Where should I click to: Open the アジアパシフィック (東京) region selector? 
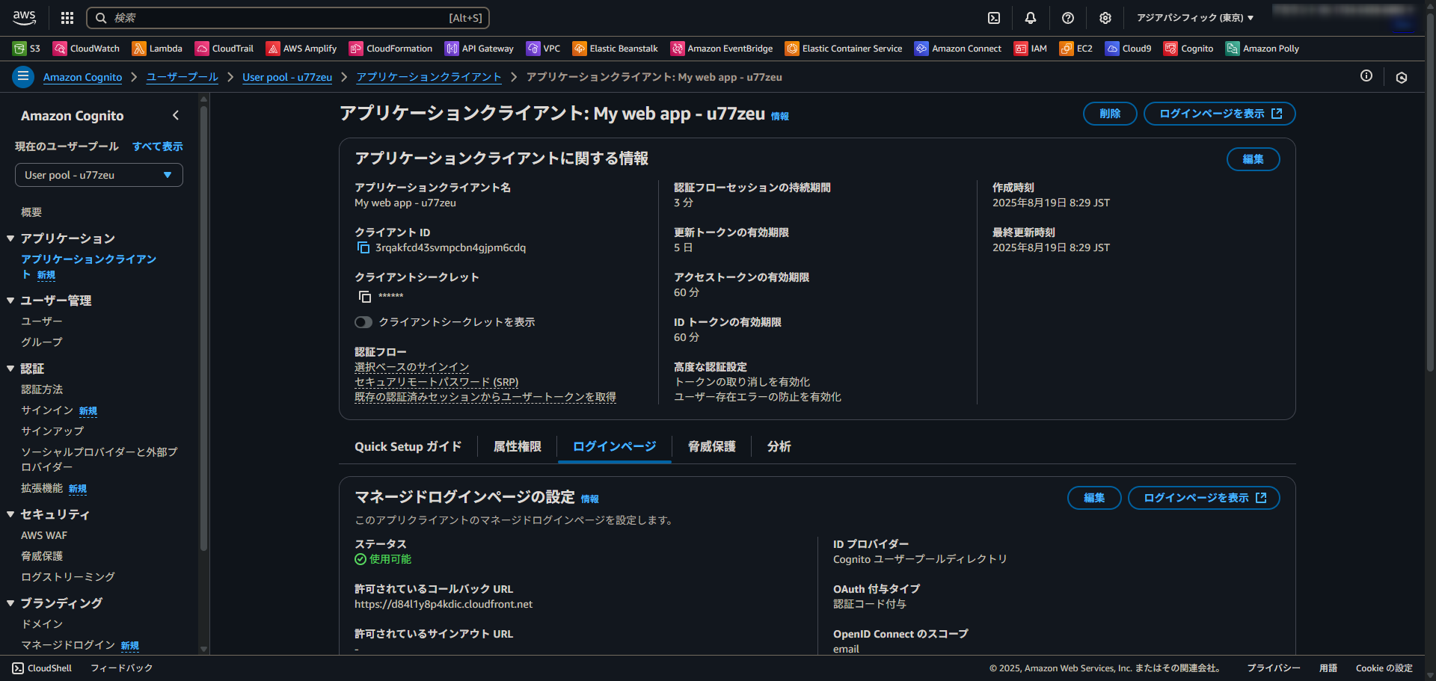pos(1195,18)
